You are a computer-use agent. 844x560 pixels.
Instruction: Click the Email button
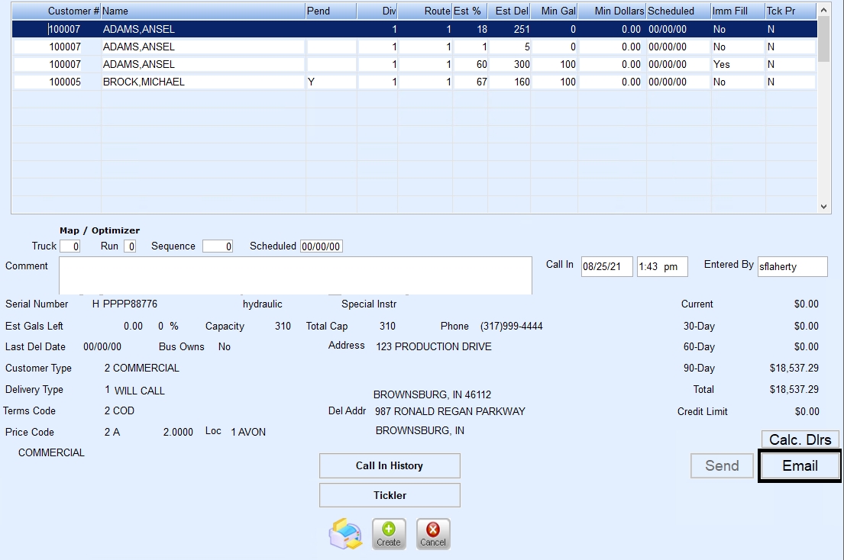pyautogui.click(x=800, y=466)
